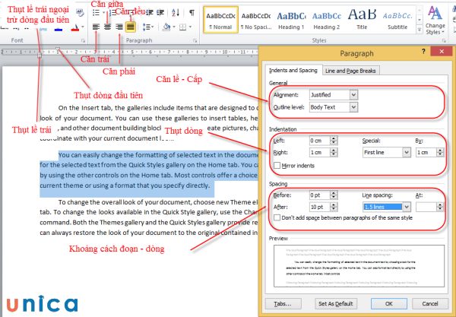Click the Tabs... button
The height and width of the screenshot is (317, 456).
283,304
